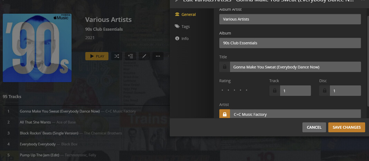Open the Info tab
The width and height of the screenshot is (369, 161).
182,39
